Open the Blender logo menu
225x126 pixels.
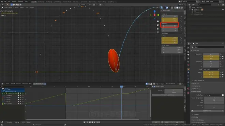coord(2,1)
